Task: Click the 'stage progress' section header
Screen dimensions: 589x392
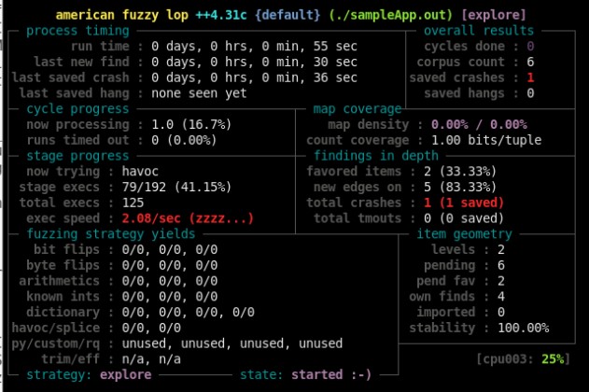Action: pos(77,156)
